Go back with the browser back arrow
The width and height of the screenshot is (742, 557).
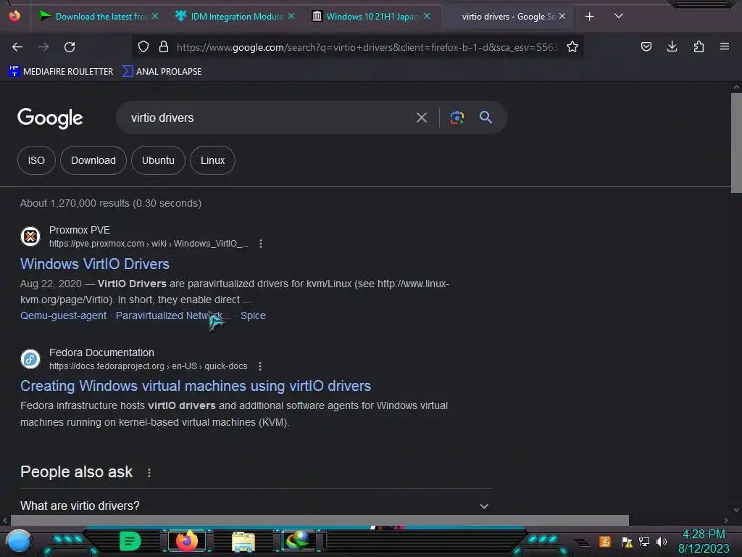[x=17, y=47]
